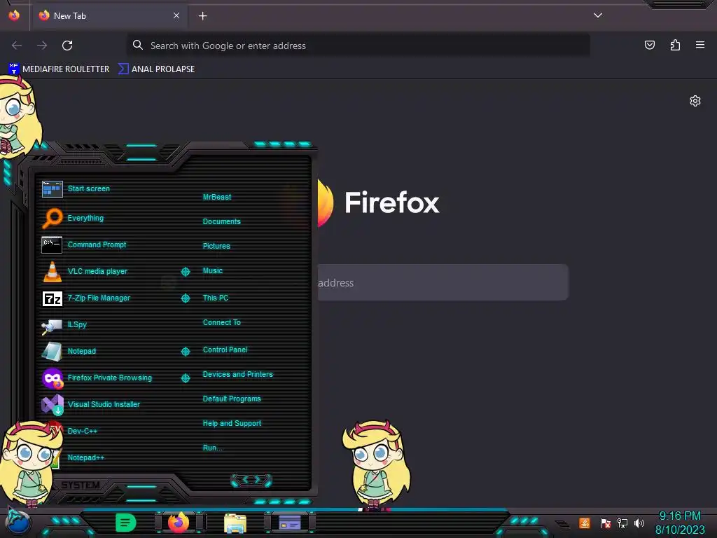
Task: Open the List all tabs chevron
Action: (598, 15)
